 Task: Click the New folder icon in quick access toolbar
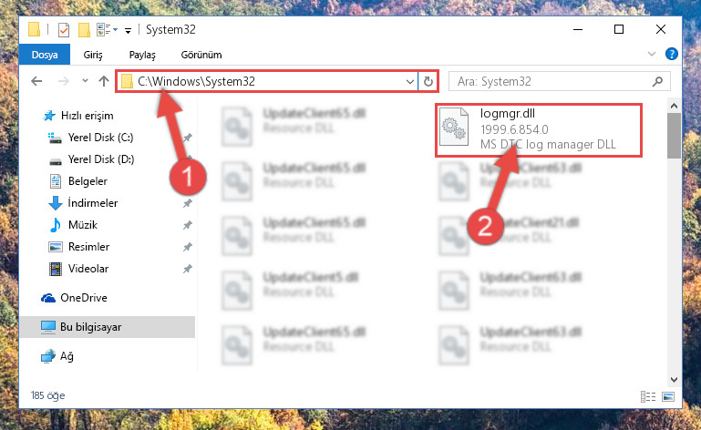click(x=84, y=30)
